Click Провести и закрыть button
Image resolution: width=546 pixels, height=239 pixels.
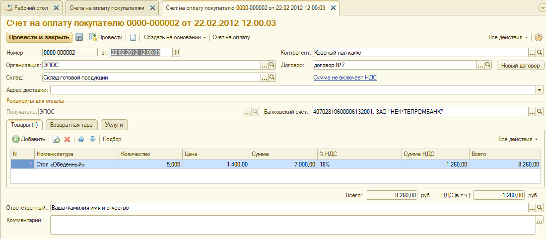[39, 37]
